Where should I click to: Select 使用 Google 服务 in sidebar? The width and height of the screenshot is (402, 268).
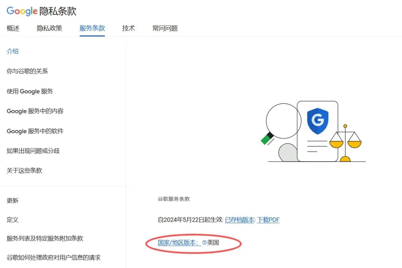click(30, 91)
